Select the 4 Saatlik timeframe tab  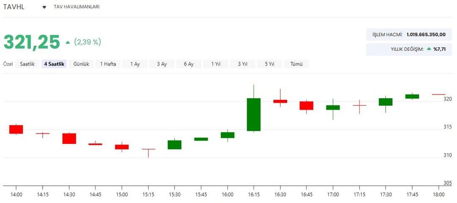[54, 64]
